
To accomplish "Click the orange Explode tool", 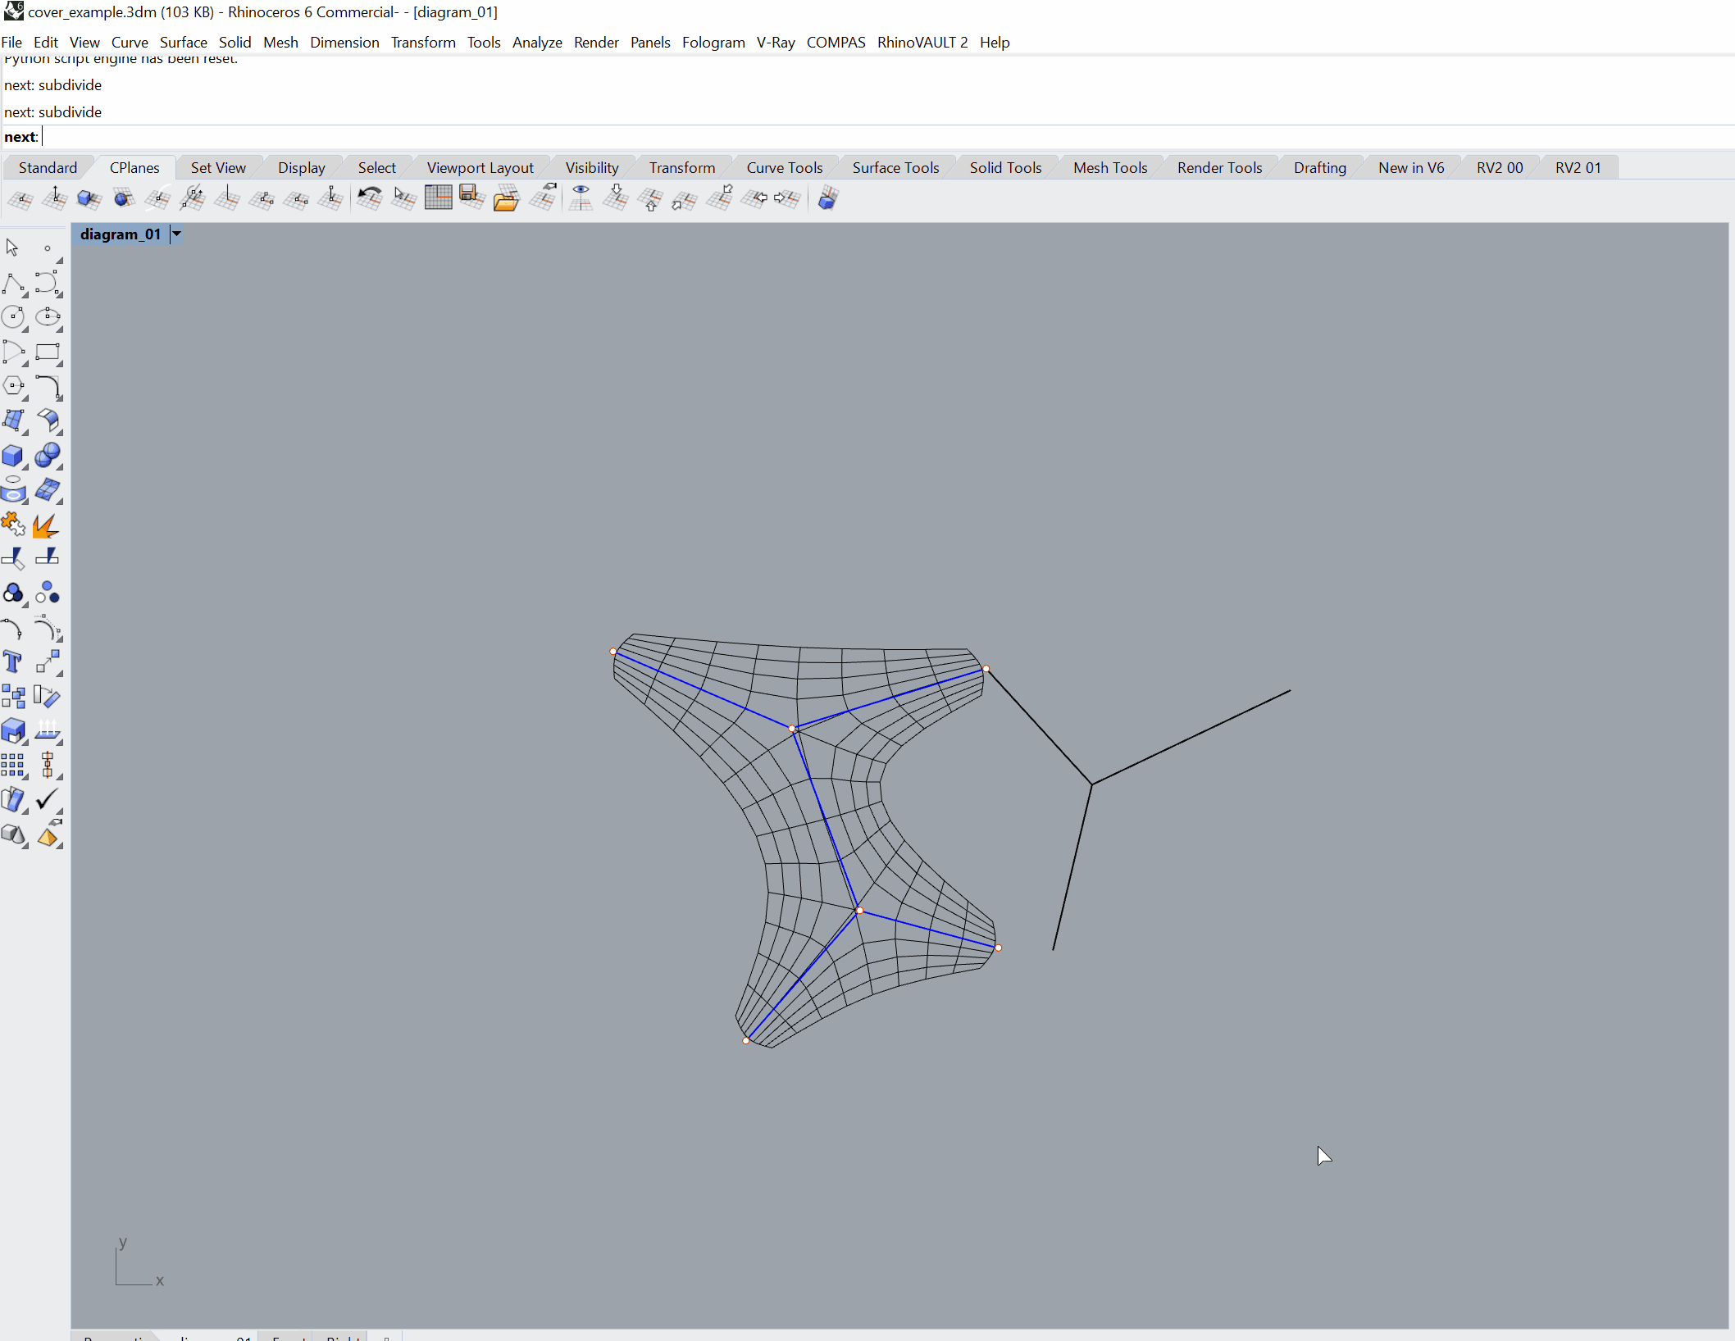I will (48, 525).
